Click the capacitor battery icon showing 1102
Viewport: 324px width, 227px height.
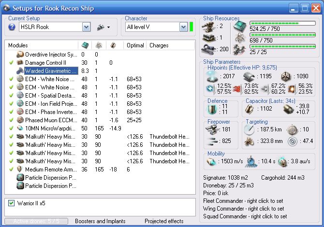[x=250, y=109]
